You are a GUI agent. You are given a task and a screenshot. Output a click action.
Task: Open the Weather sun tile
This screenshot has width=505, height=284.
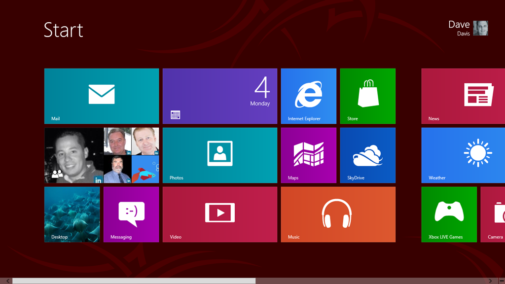[464, 155]
